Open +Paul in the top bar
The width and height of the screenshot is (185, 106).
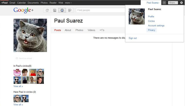pos(4,3)
